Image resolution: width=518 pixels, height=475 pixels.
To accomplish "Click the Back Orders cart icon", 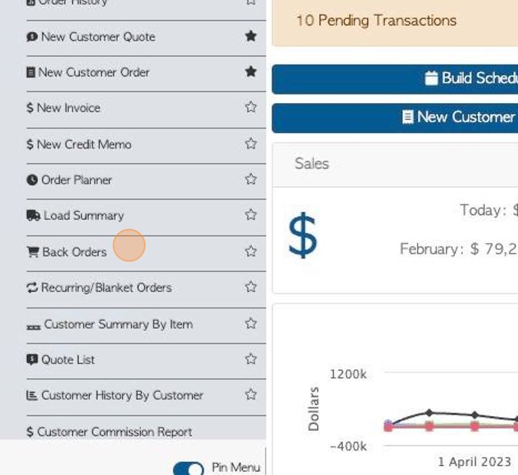I will tap(33, 252).
